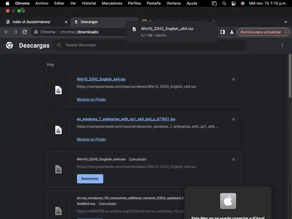Click the Buscar descargas search field
Image resolution: width=292 pixels, height=219 pixels.
coord(150,45)
